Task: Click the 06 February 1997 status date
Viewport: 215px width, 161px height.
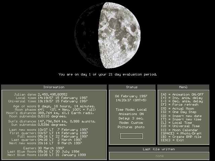Action: (131, 96)
